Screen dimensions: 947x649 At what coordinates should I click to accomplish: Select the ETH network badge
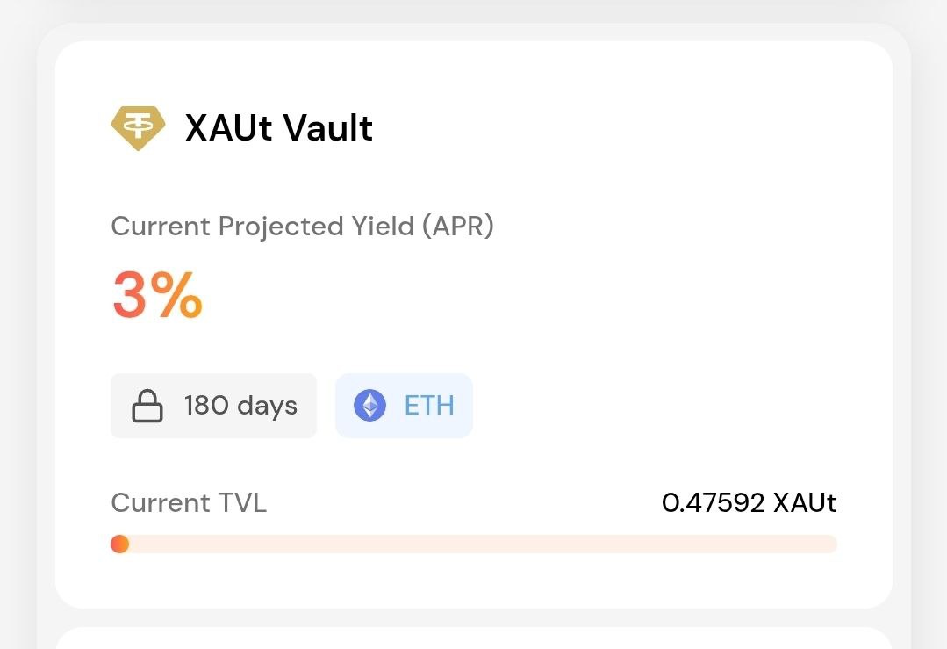[x=404, y=406]
